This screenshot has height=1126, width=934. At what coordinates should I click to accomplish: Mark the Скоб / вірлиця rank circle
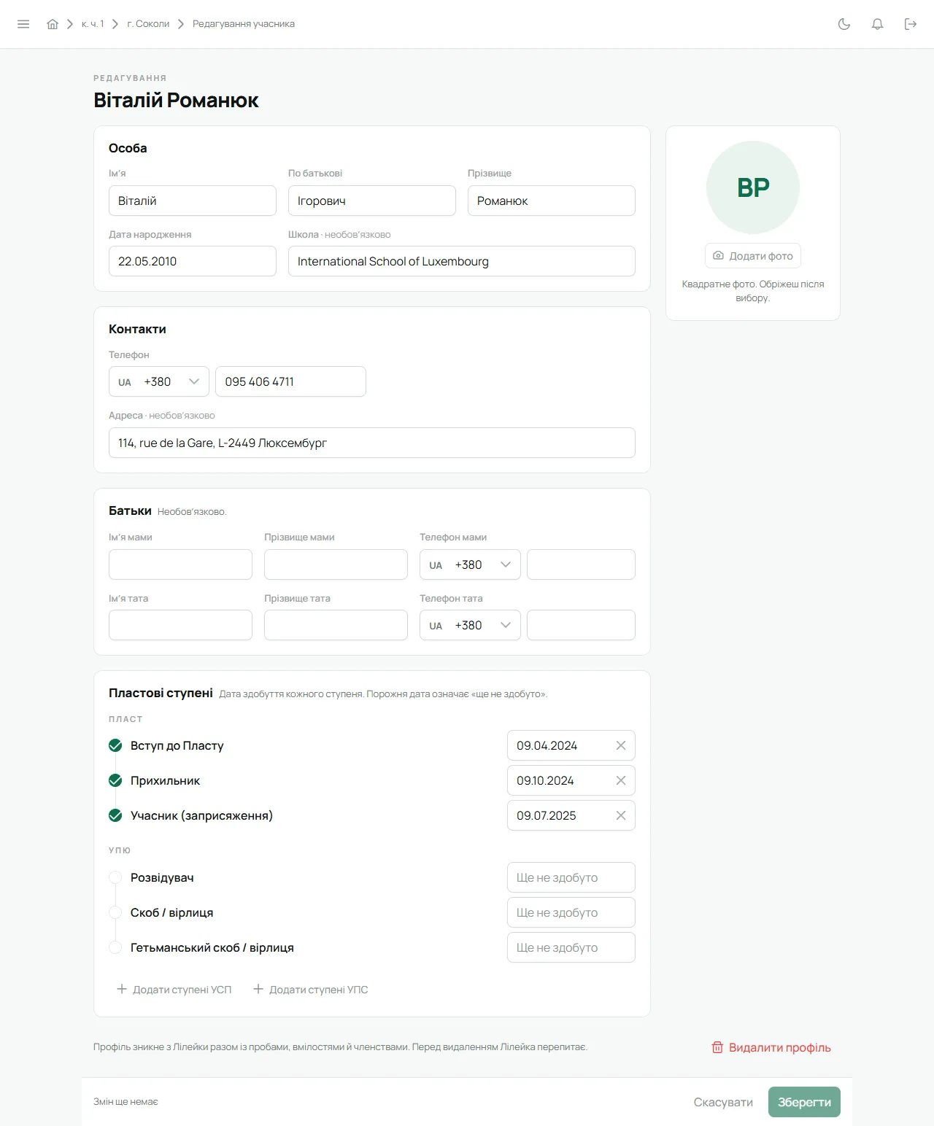coord(115,912)
